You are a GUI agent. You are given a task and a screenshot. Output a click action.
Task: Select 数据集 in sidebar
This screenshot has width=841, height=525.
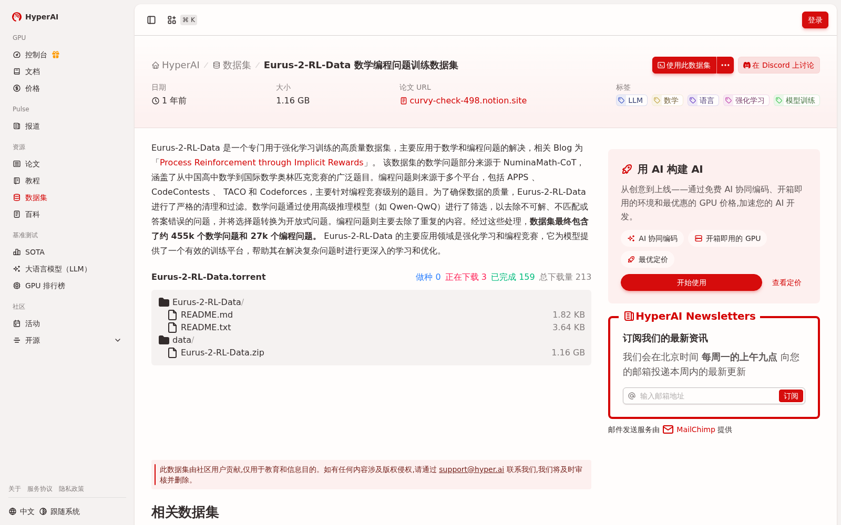click(67, 197)
